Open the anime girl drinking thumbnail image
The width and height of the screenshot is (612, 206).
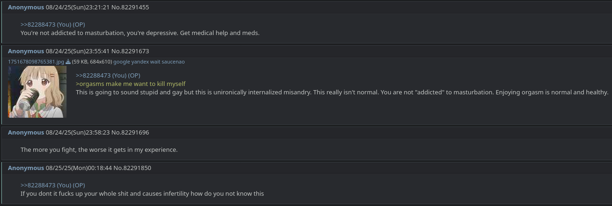tap(37, 92)
